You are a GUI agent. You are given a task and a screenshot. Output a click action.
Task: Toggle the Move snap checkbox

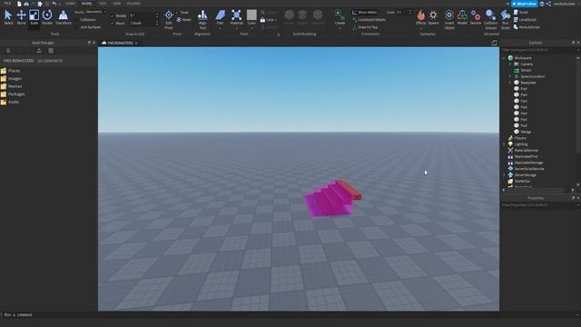(x=113, y=24)
